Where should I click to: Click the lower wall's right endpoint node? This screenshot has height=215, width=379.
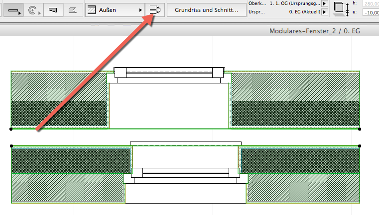[x=360, y=146]
